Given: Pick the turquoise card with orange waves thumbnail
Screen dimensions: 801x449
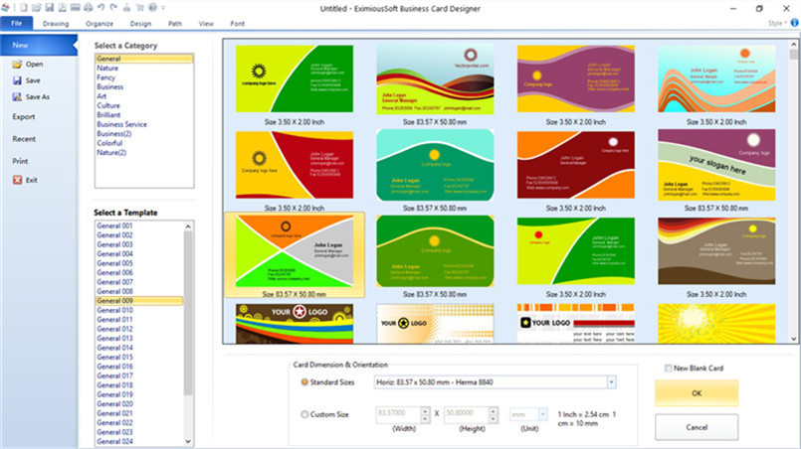Looking at the screenshot, I should [716, 78].
